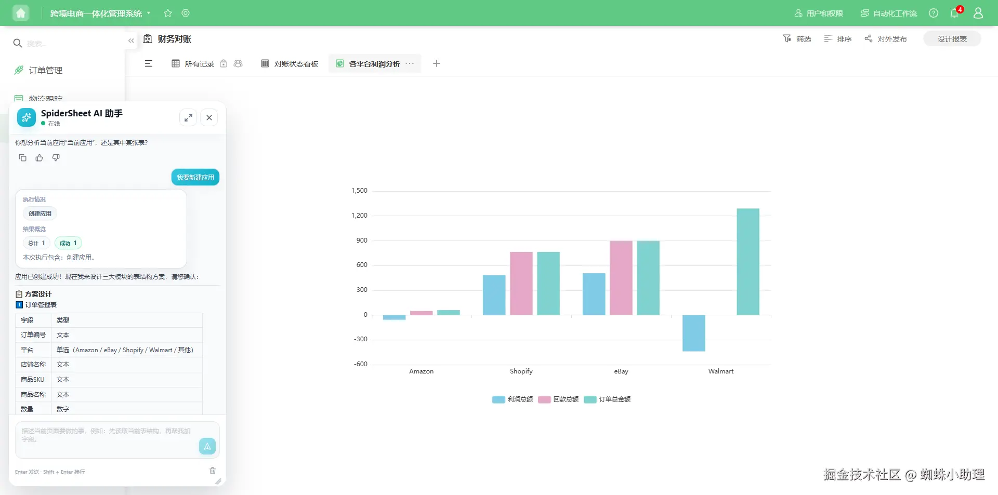Click the 平台 single-select options cell
The width and height of the screenshot is (998, 495).
click(126, 350)
